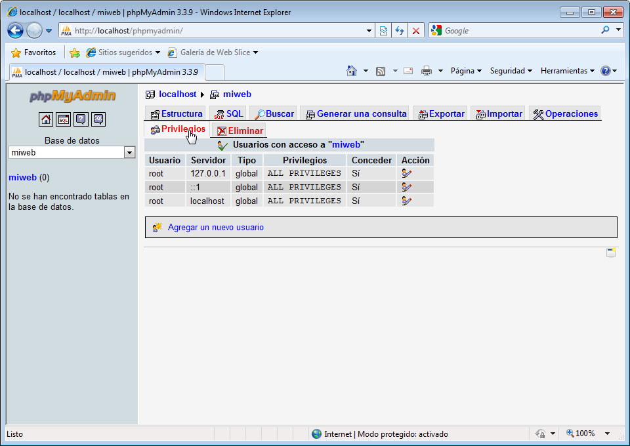The width and height of the screenshot is (630, 446).
Task: Open the Importar tab
Action: pos(499,114)
